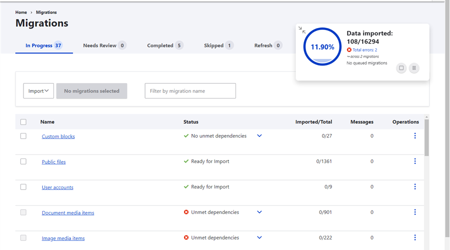This screenshot has height=250, width=450.
Task: Check the User accounts migration checkbox
Action: click(23, 187)
